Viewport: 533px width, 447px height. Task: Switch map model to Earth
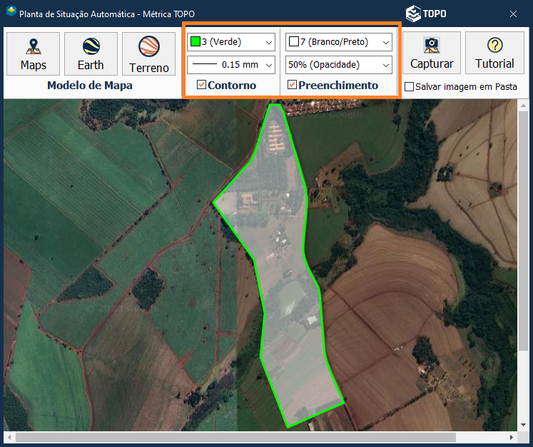point(91,53)
